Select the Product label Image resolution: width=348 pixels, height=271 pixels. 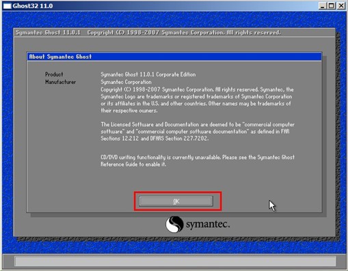click(54, 74)
